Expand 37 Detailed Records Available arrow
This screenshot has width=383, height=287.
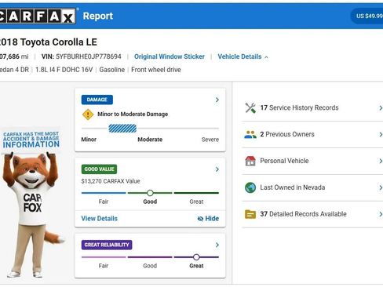coord(381,214)
